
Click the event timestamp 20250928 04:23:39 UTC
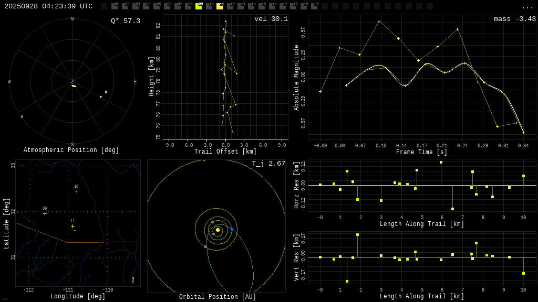click(x=48, y=6)
